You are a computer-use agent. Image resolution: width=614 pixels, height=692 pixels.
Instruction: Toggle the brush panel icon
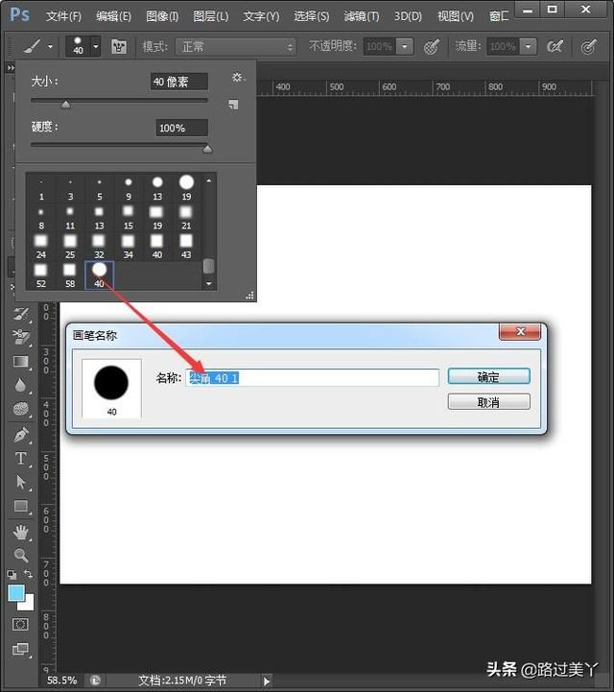point(118,46)
